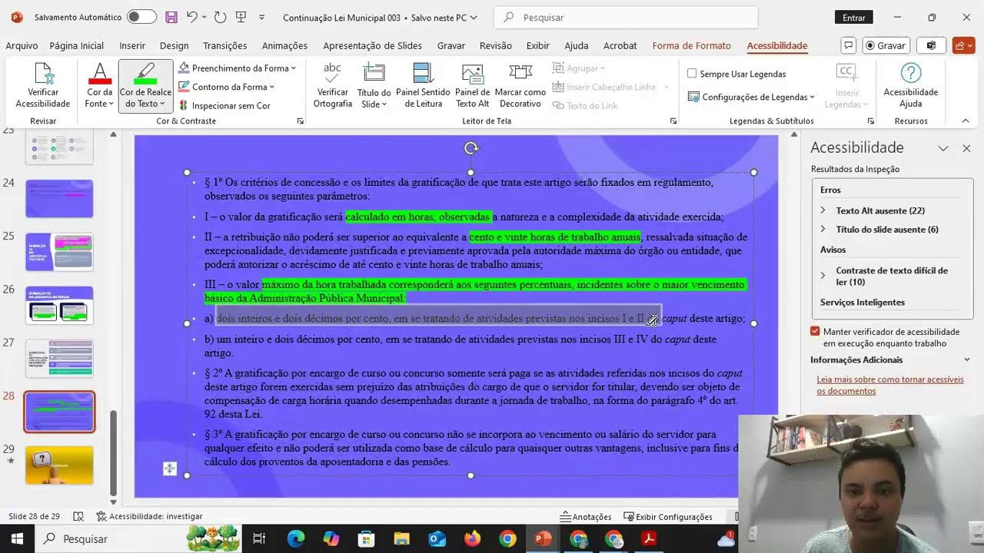The image size is (984, 553).
Task: Open Adobe Acrobat from taskbar
Action: point(650,539)
